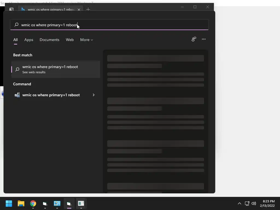Open the search feedback people icon

(x=194, y=39)
